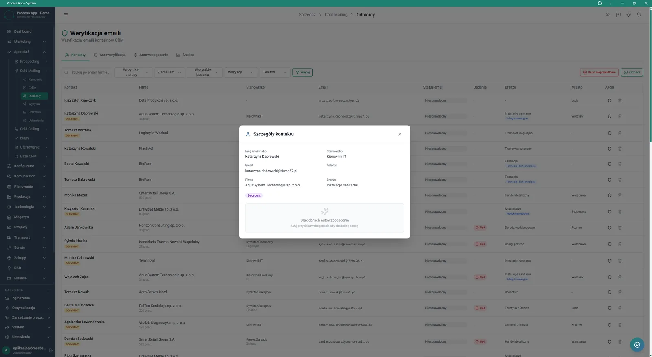Expand the Optymalizacja tools section
This screenshot has width=652, height=357.
[27, 308]
